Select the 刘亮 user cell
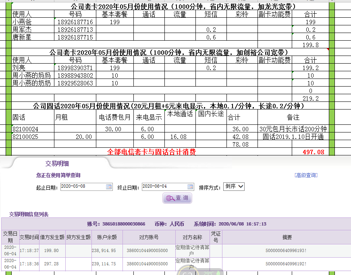This screenshot has height=275, width=351. tap(32, 68)
